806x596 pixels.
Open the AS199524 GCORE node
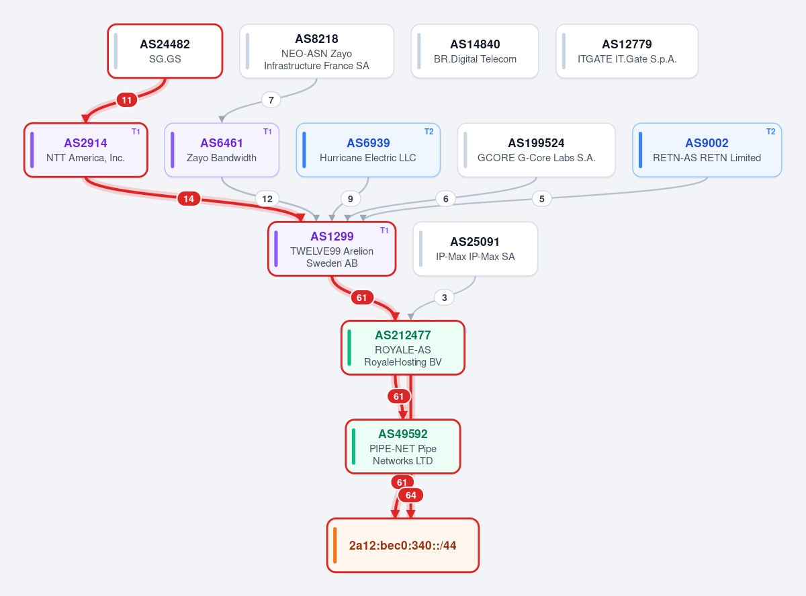click(x=537, y=150)
